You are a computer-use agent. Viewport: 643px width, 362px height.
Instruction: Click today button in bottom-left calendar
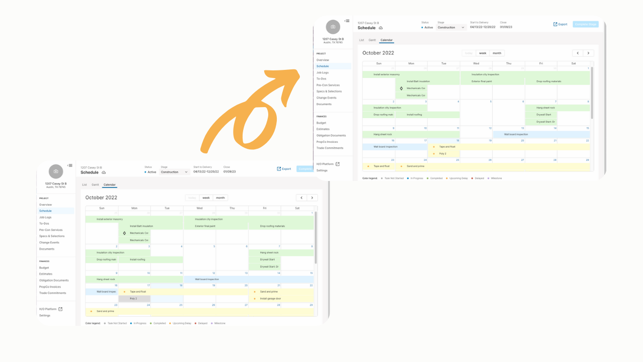click(x=192, y=198)
